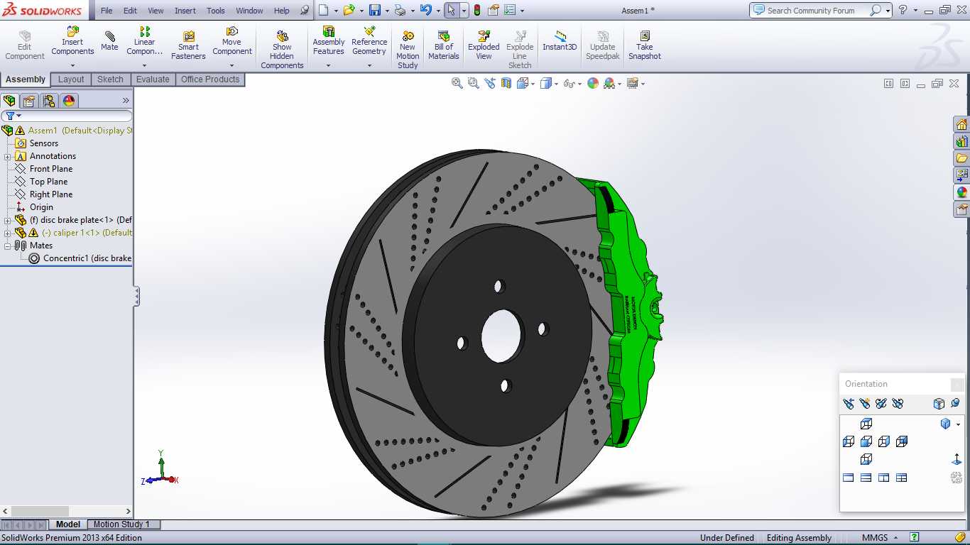Select Front Plane in tree
Image resolution: width=970 pixels, height=545 pixels.
pyautogui.click(x=50, y=169)
